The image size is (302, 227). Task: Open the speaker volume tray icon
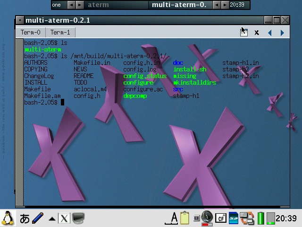point(207,218)
